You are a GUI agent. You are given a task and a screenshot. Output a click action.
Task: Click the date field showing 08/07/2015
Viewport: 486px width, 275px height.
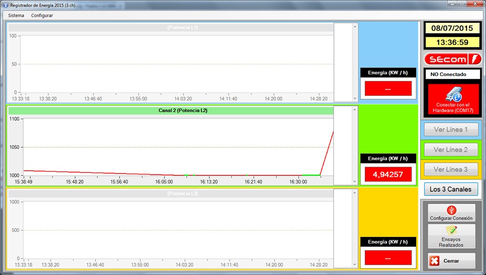(452, 28)
